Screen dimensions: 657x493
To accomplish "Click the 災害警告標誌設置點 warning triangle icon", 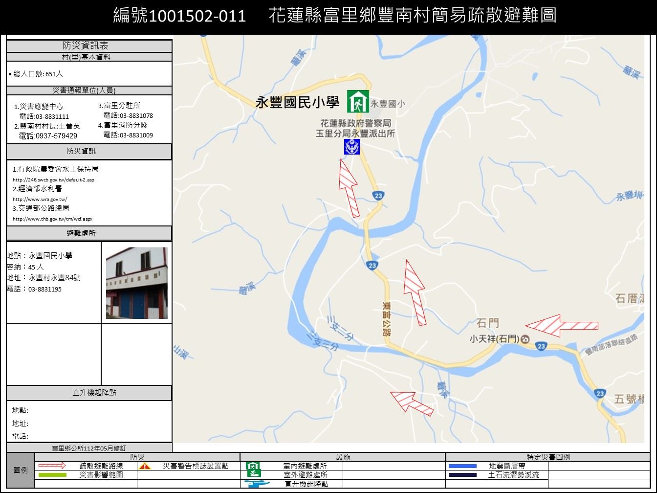I will 145,466.
